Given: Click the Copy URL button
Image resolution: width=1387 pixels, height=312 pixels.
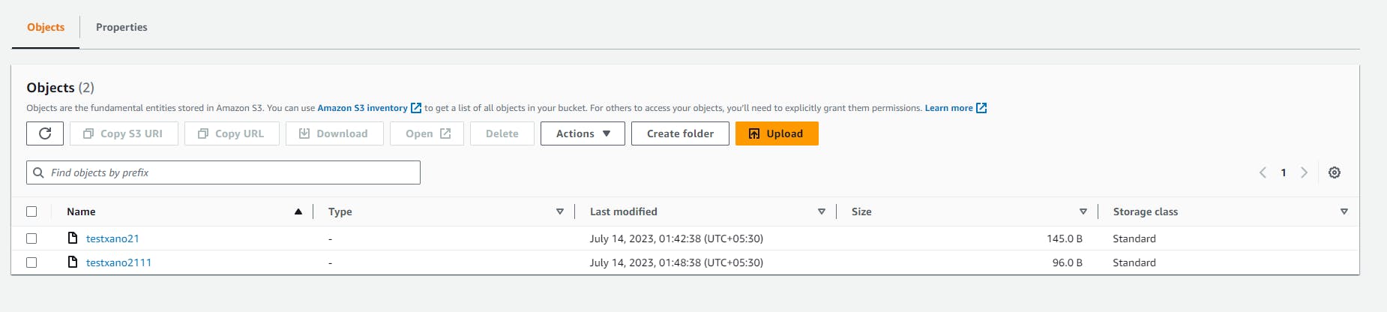Looking at the screenshot, I should tap(232, 133).
